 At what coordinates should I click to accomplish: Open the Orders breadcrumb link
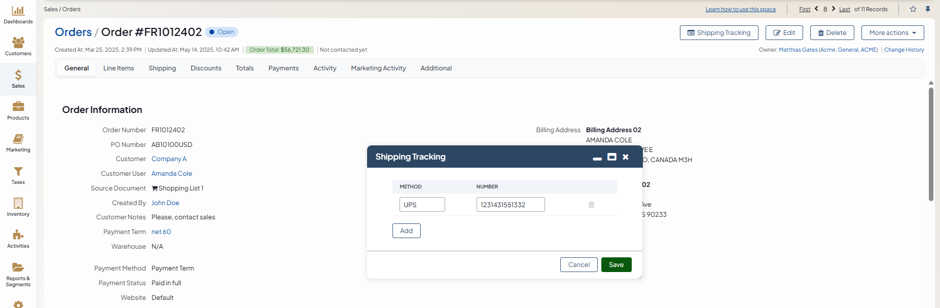click(74, 32)
